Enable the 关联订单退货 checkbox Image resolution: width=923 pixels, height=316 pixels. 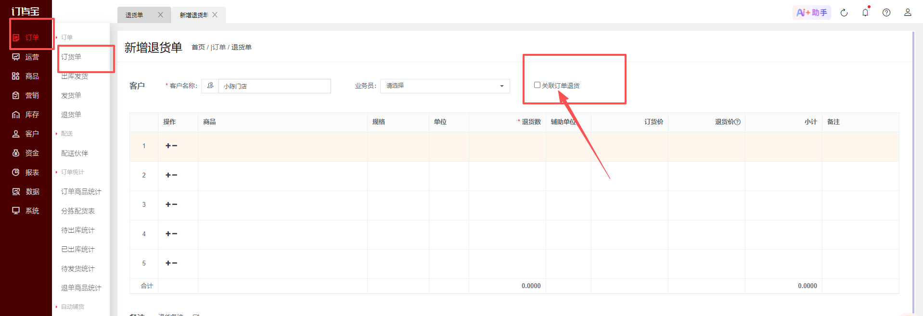point(537,85)
